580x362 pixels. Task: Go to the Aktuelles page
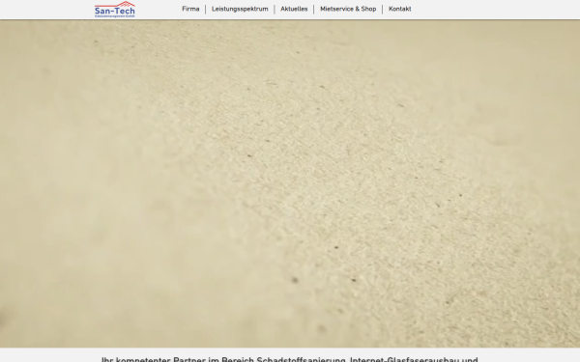tap(294, 9)
